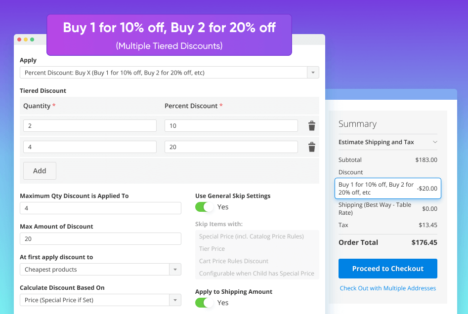This screenshot has height=314, width=468.
Task: Open Check Out with Multiple Addresses link
Action: pos(387,288)
